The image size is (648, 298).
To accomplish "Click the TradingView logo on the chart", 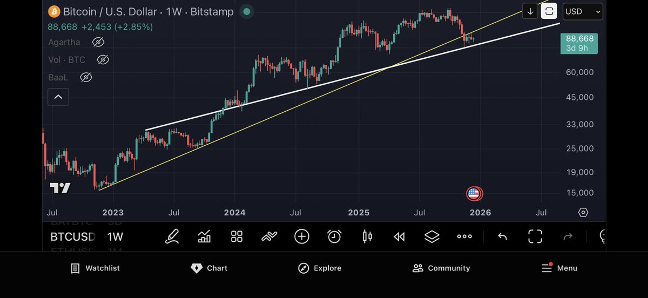I will click(x=60, y=188).
